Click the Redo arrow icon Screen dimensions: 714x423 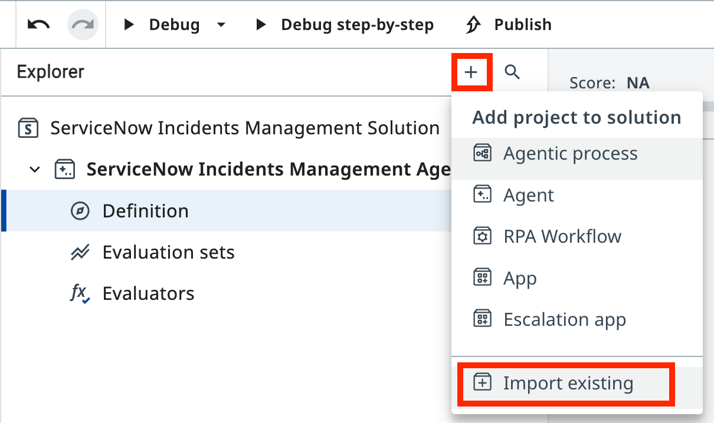pyautogui.click(x=83, y=25)
